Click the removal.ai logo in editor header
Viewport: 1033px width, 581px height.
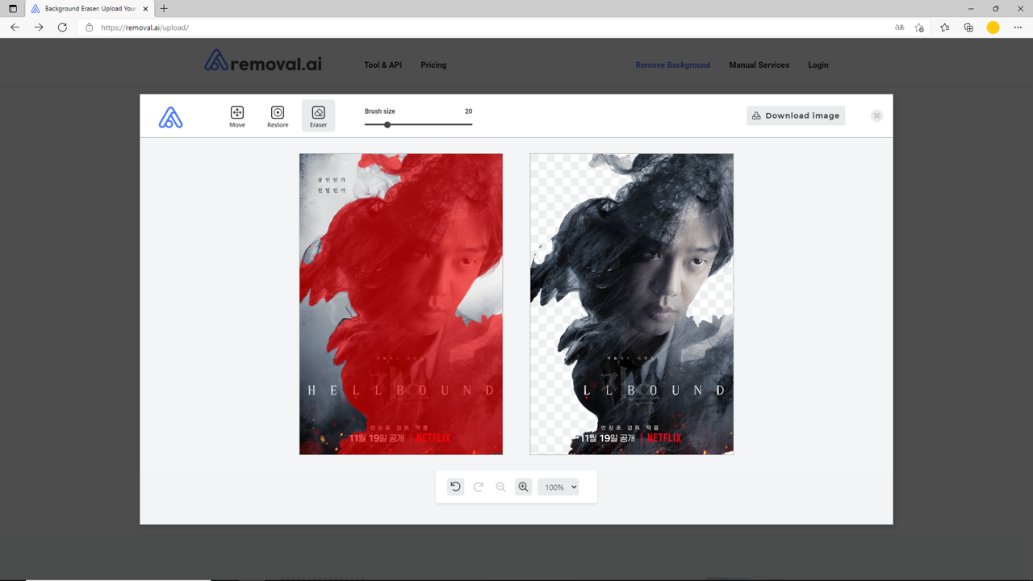coord(170,118)
